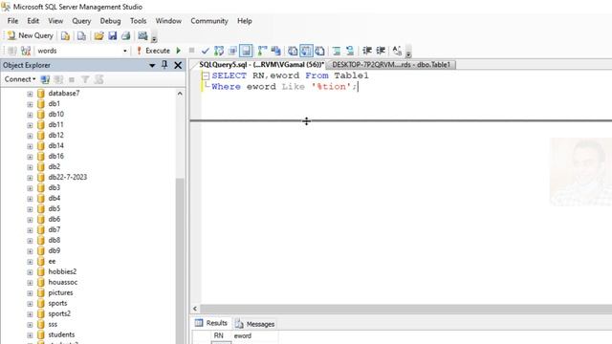The image size is (612, 344).
Task: Open the available databases combo showing words
Action: [x=82, y=51]
